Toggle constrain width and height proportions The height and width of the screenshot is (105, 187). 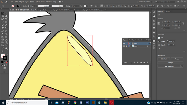[x=183, y=23]
